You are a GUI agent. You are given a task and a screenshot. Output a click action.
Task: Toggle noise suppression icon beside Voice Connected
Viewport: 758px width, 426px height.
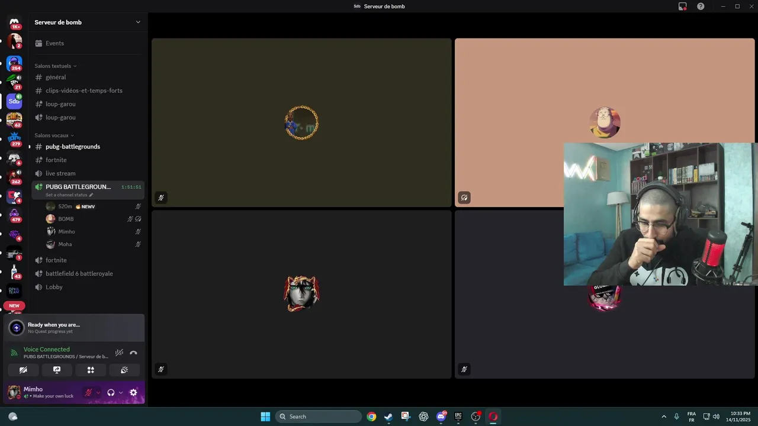click(119, 353)
